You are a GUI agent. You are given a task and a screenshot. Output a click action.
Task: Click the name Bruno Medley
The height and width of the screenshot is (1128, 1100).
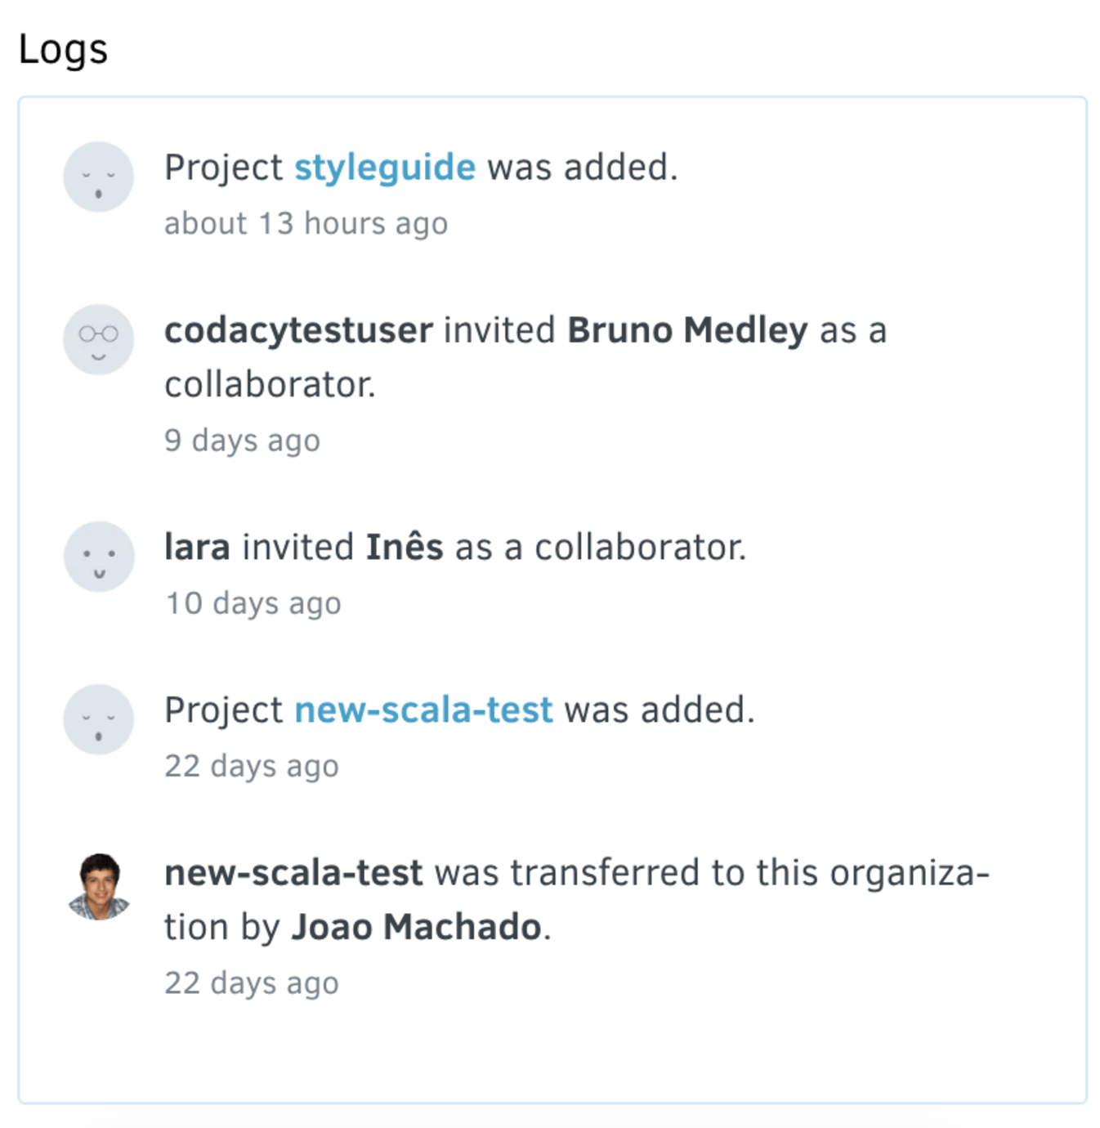pos(687,330)
